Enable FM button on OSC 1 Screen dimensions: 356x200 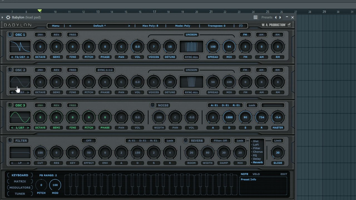click(x=245, y=34)
